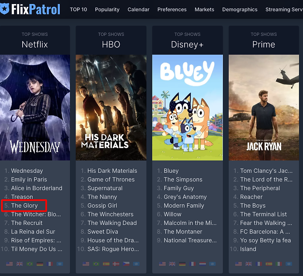
Task: Select the UK flag under Netflix list
Action: tap(19, 264)
